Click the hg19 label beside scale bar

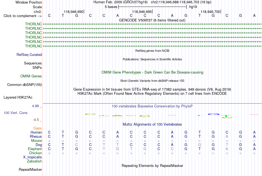pyautogui.click(x=193, y=7)
